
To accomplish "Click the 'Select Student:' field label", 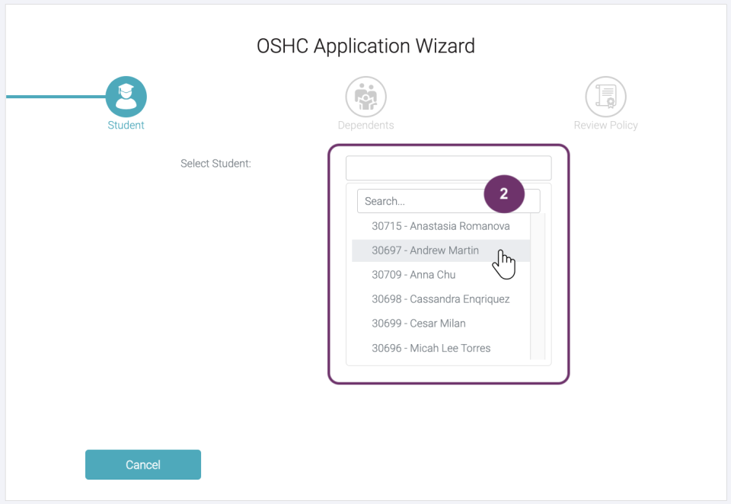I will (x=215, y=163).
